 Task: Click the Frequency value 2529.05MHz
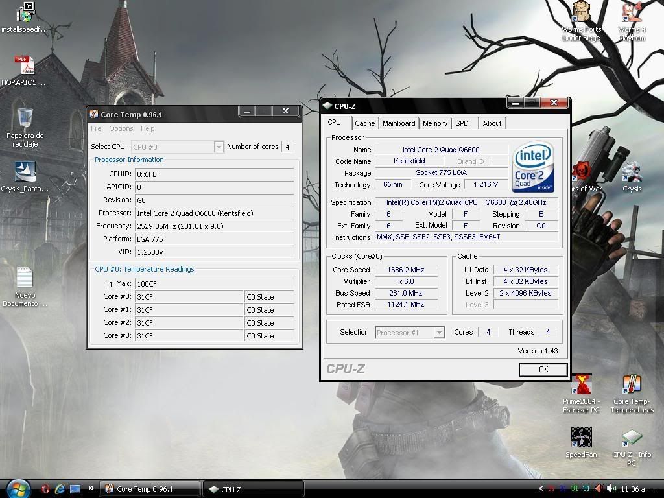(214, 226)
